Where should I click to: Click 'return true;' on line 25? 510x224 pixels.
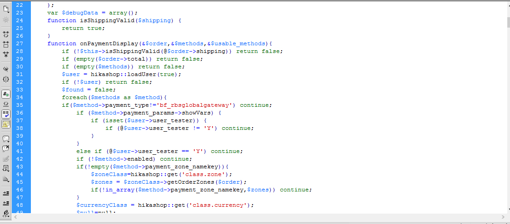[x=84, y=28]
